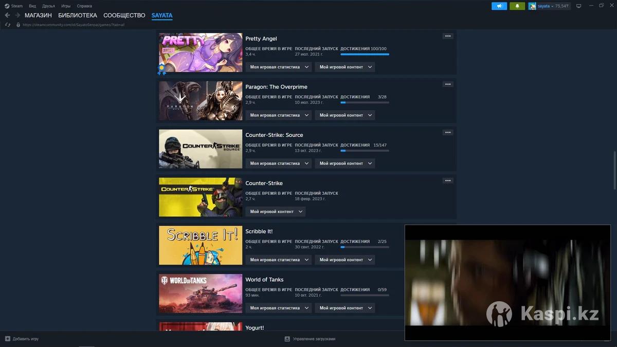Open the three-dots menu for Counter-Strike: Source
The height and width of the screenshot is (347, 617).
(448, 133)
